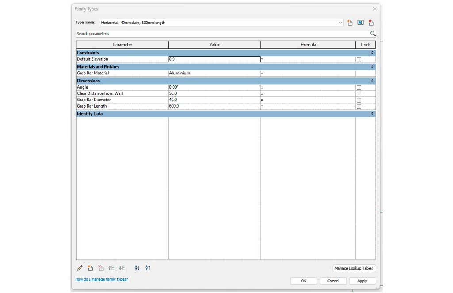
Task: Sort parameters in ascending A-Z order
Action: pyautogui.click(x=137, y=268)
